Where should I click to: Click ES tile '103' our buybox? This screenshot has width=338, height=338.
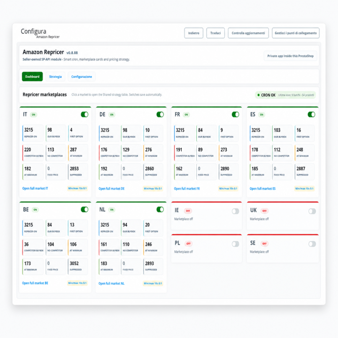283,133
